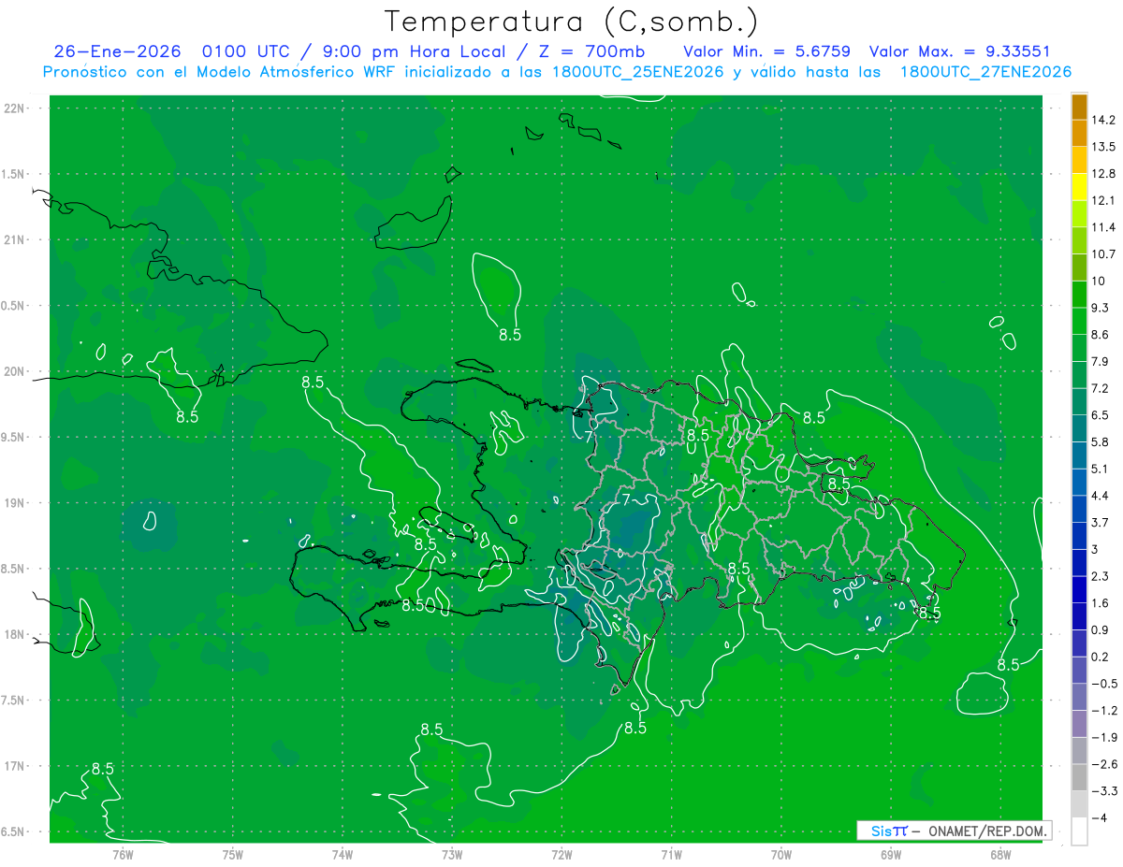Click the "68W" longitude axis label
The width and height of the screenshot is (1123, 867).
(1000, 854)
